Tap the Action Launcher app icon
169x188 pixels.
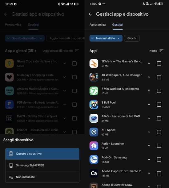click(x=94, y=146)
